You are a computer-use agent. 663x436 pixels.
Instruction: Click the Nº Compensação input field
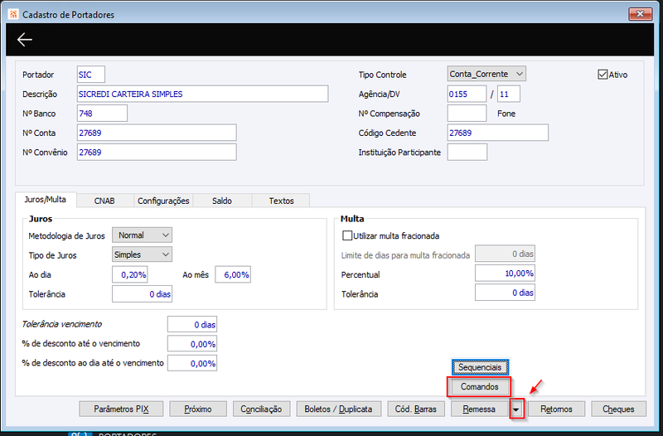(467, 114)
